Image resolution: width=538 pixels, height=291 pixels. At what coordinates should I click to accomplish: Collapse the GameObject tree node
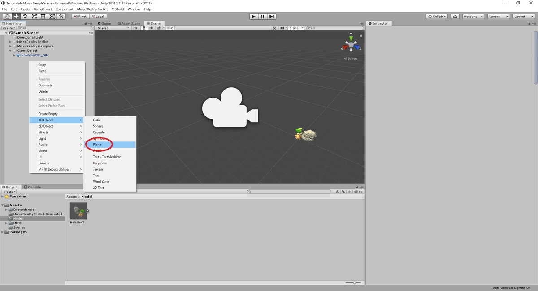10,51
